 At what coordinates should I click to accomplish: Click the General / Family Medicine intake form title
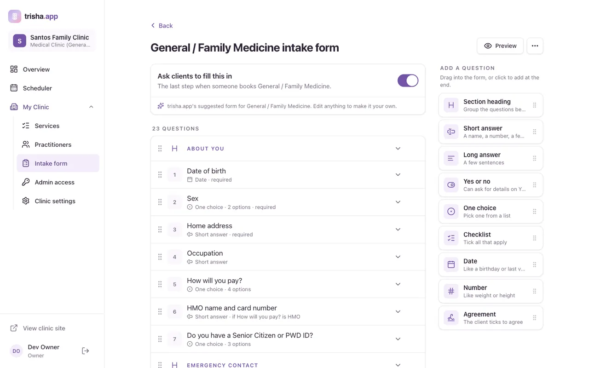coord(245,48)
